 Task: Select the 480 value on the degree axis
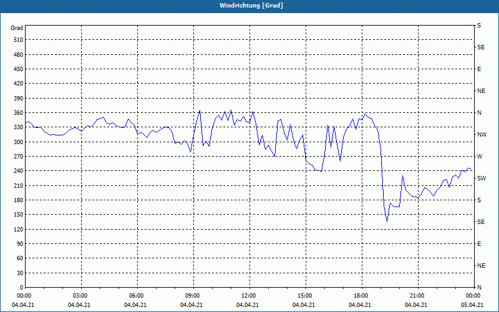[x=19, y=54]
